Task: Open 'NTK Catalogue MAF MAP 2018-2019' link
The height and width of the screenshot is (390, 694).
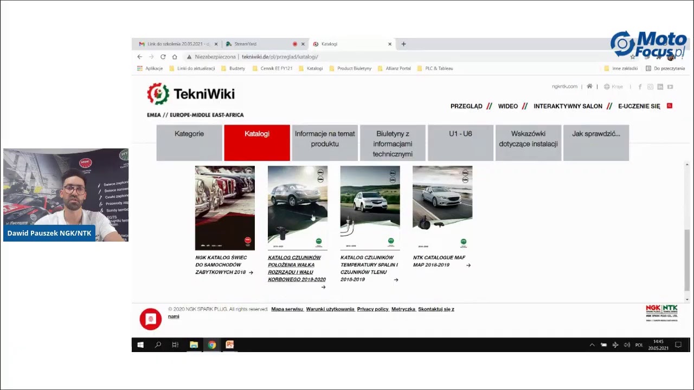Action: (439, 261)
